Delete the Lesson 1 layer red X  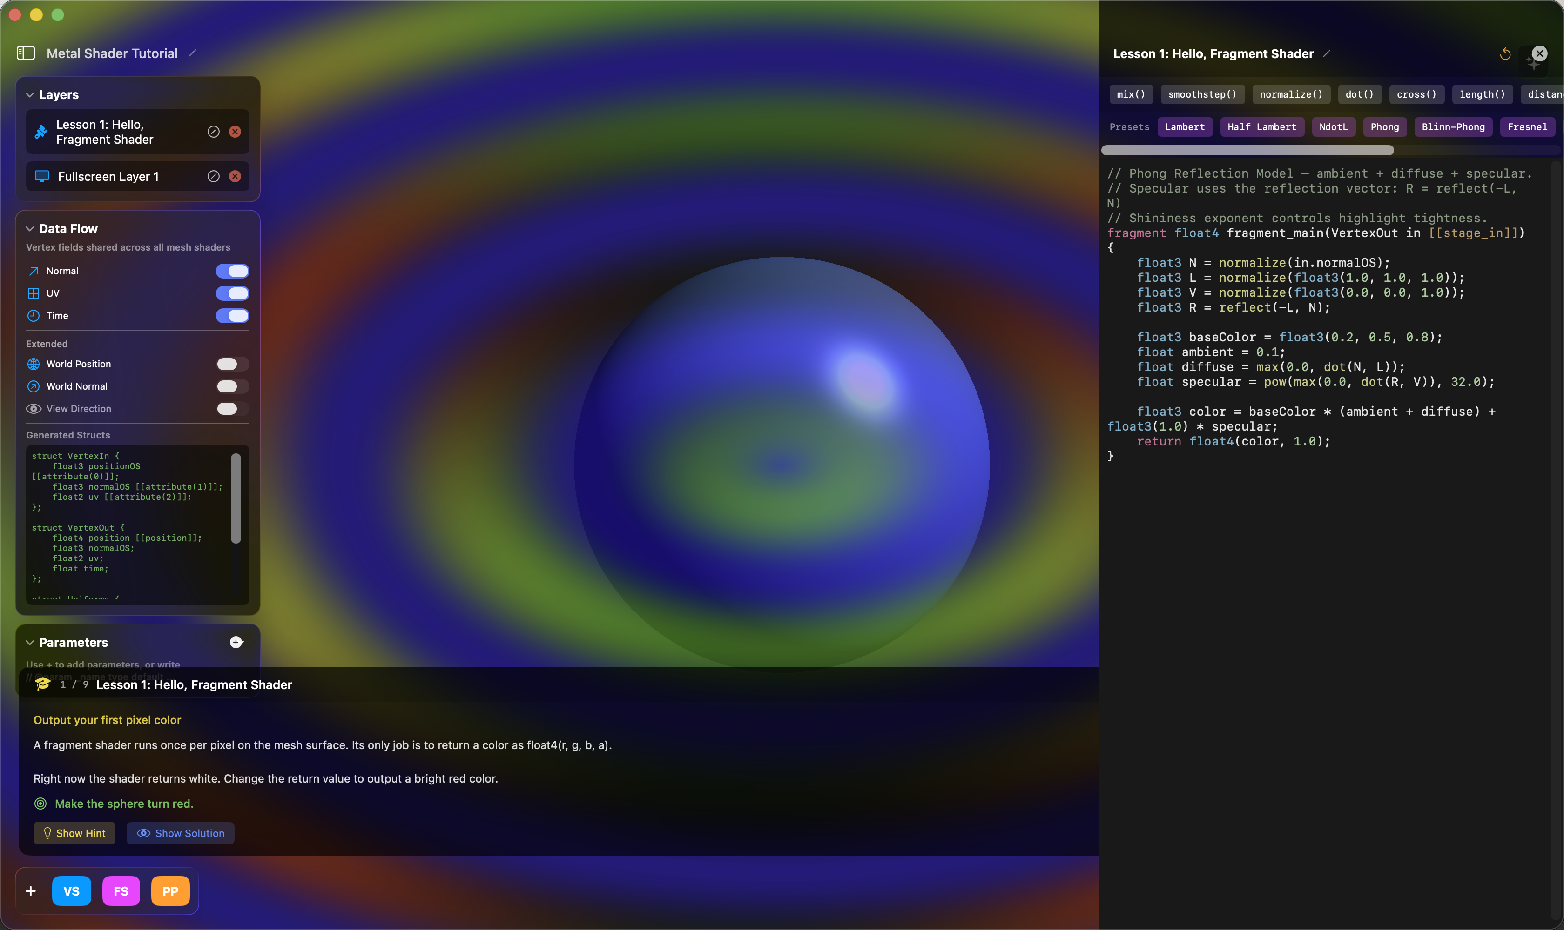[235, 132]
